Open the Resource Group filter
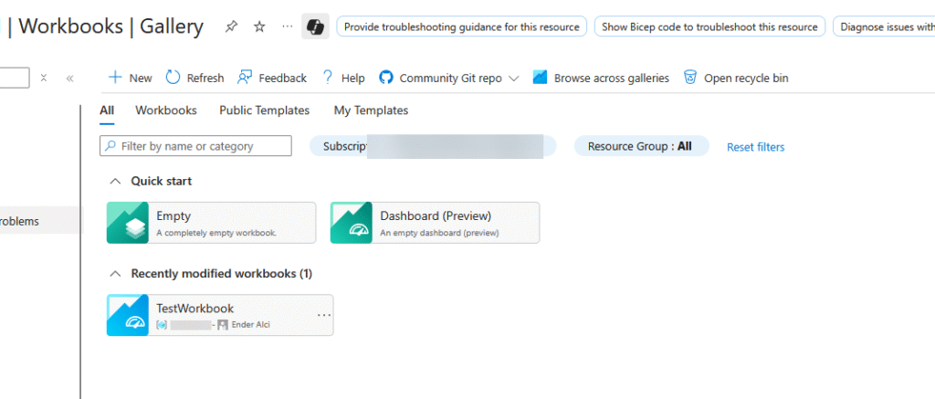Image resolution: width=935 pixels, height=399 pixels. [x=641, y=146]
